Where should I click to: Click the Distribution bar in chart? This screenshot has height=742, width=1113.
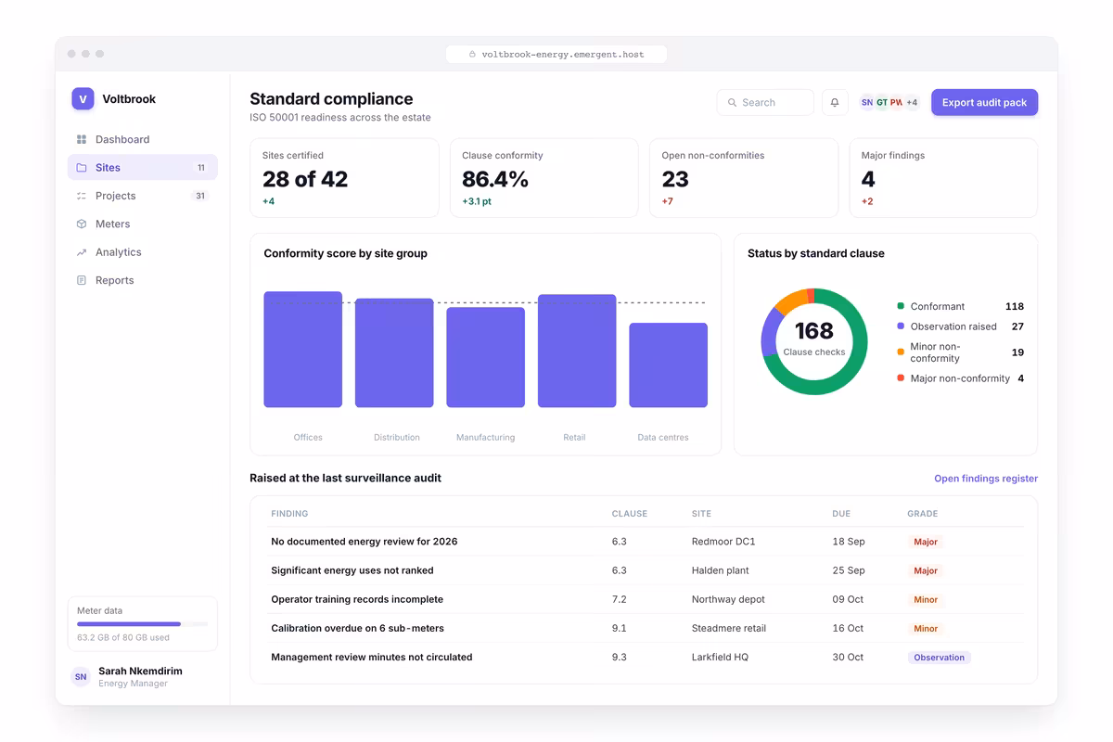394,353
